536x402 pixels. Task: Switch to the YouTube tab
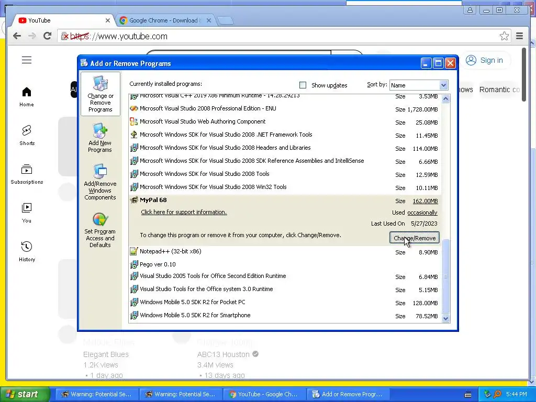click(x=63, y=20)
